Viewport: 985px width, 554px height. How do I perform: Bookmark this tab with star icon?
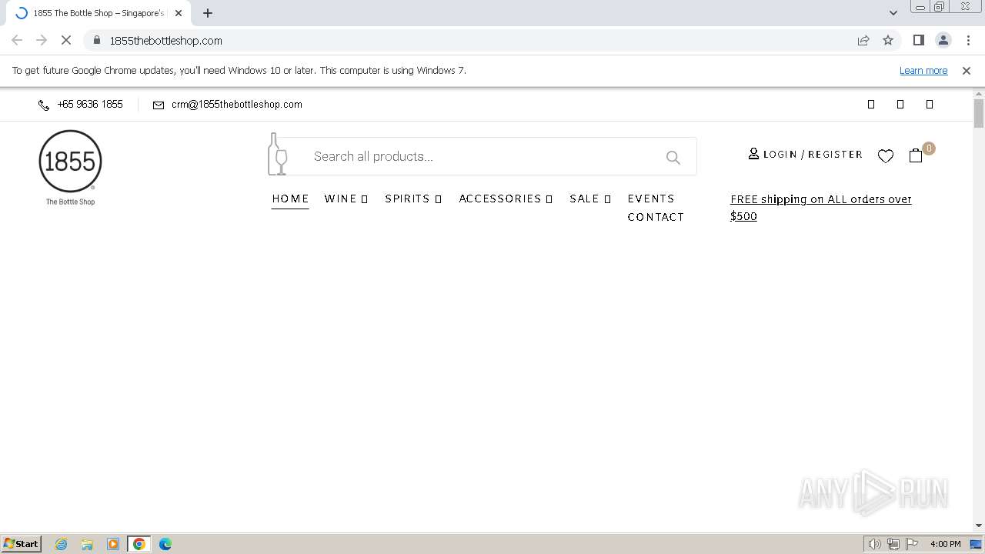tap(888, 40)
